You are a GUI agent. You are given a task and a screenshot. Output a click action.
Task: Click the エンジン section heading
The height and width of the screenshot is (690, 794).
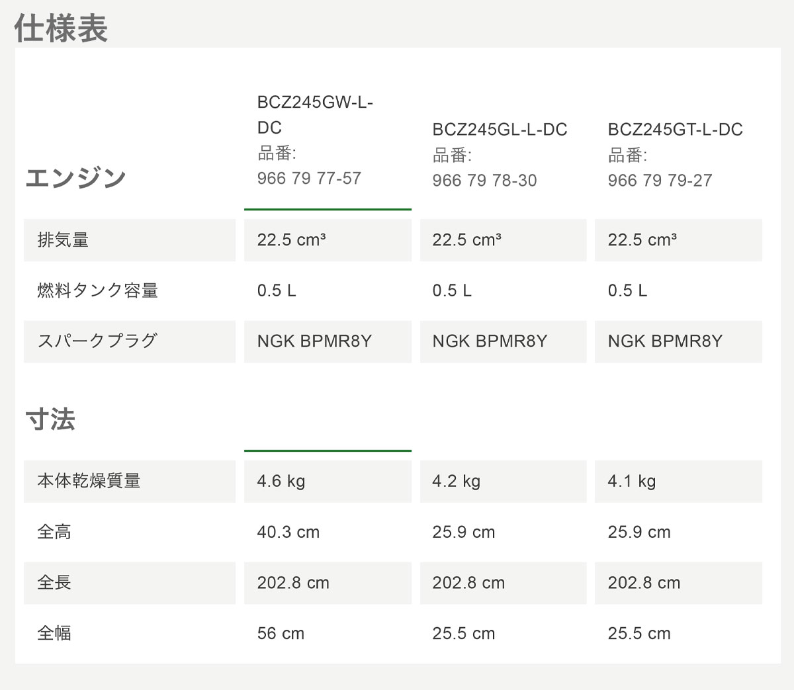coord(76,177)
